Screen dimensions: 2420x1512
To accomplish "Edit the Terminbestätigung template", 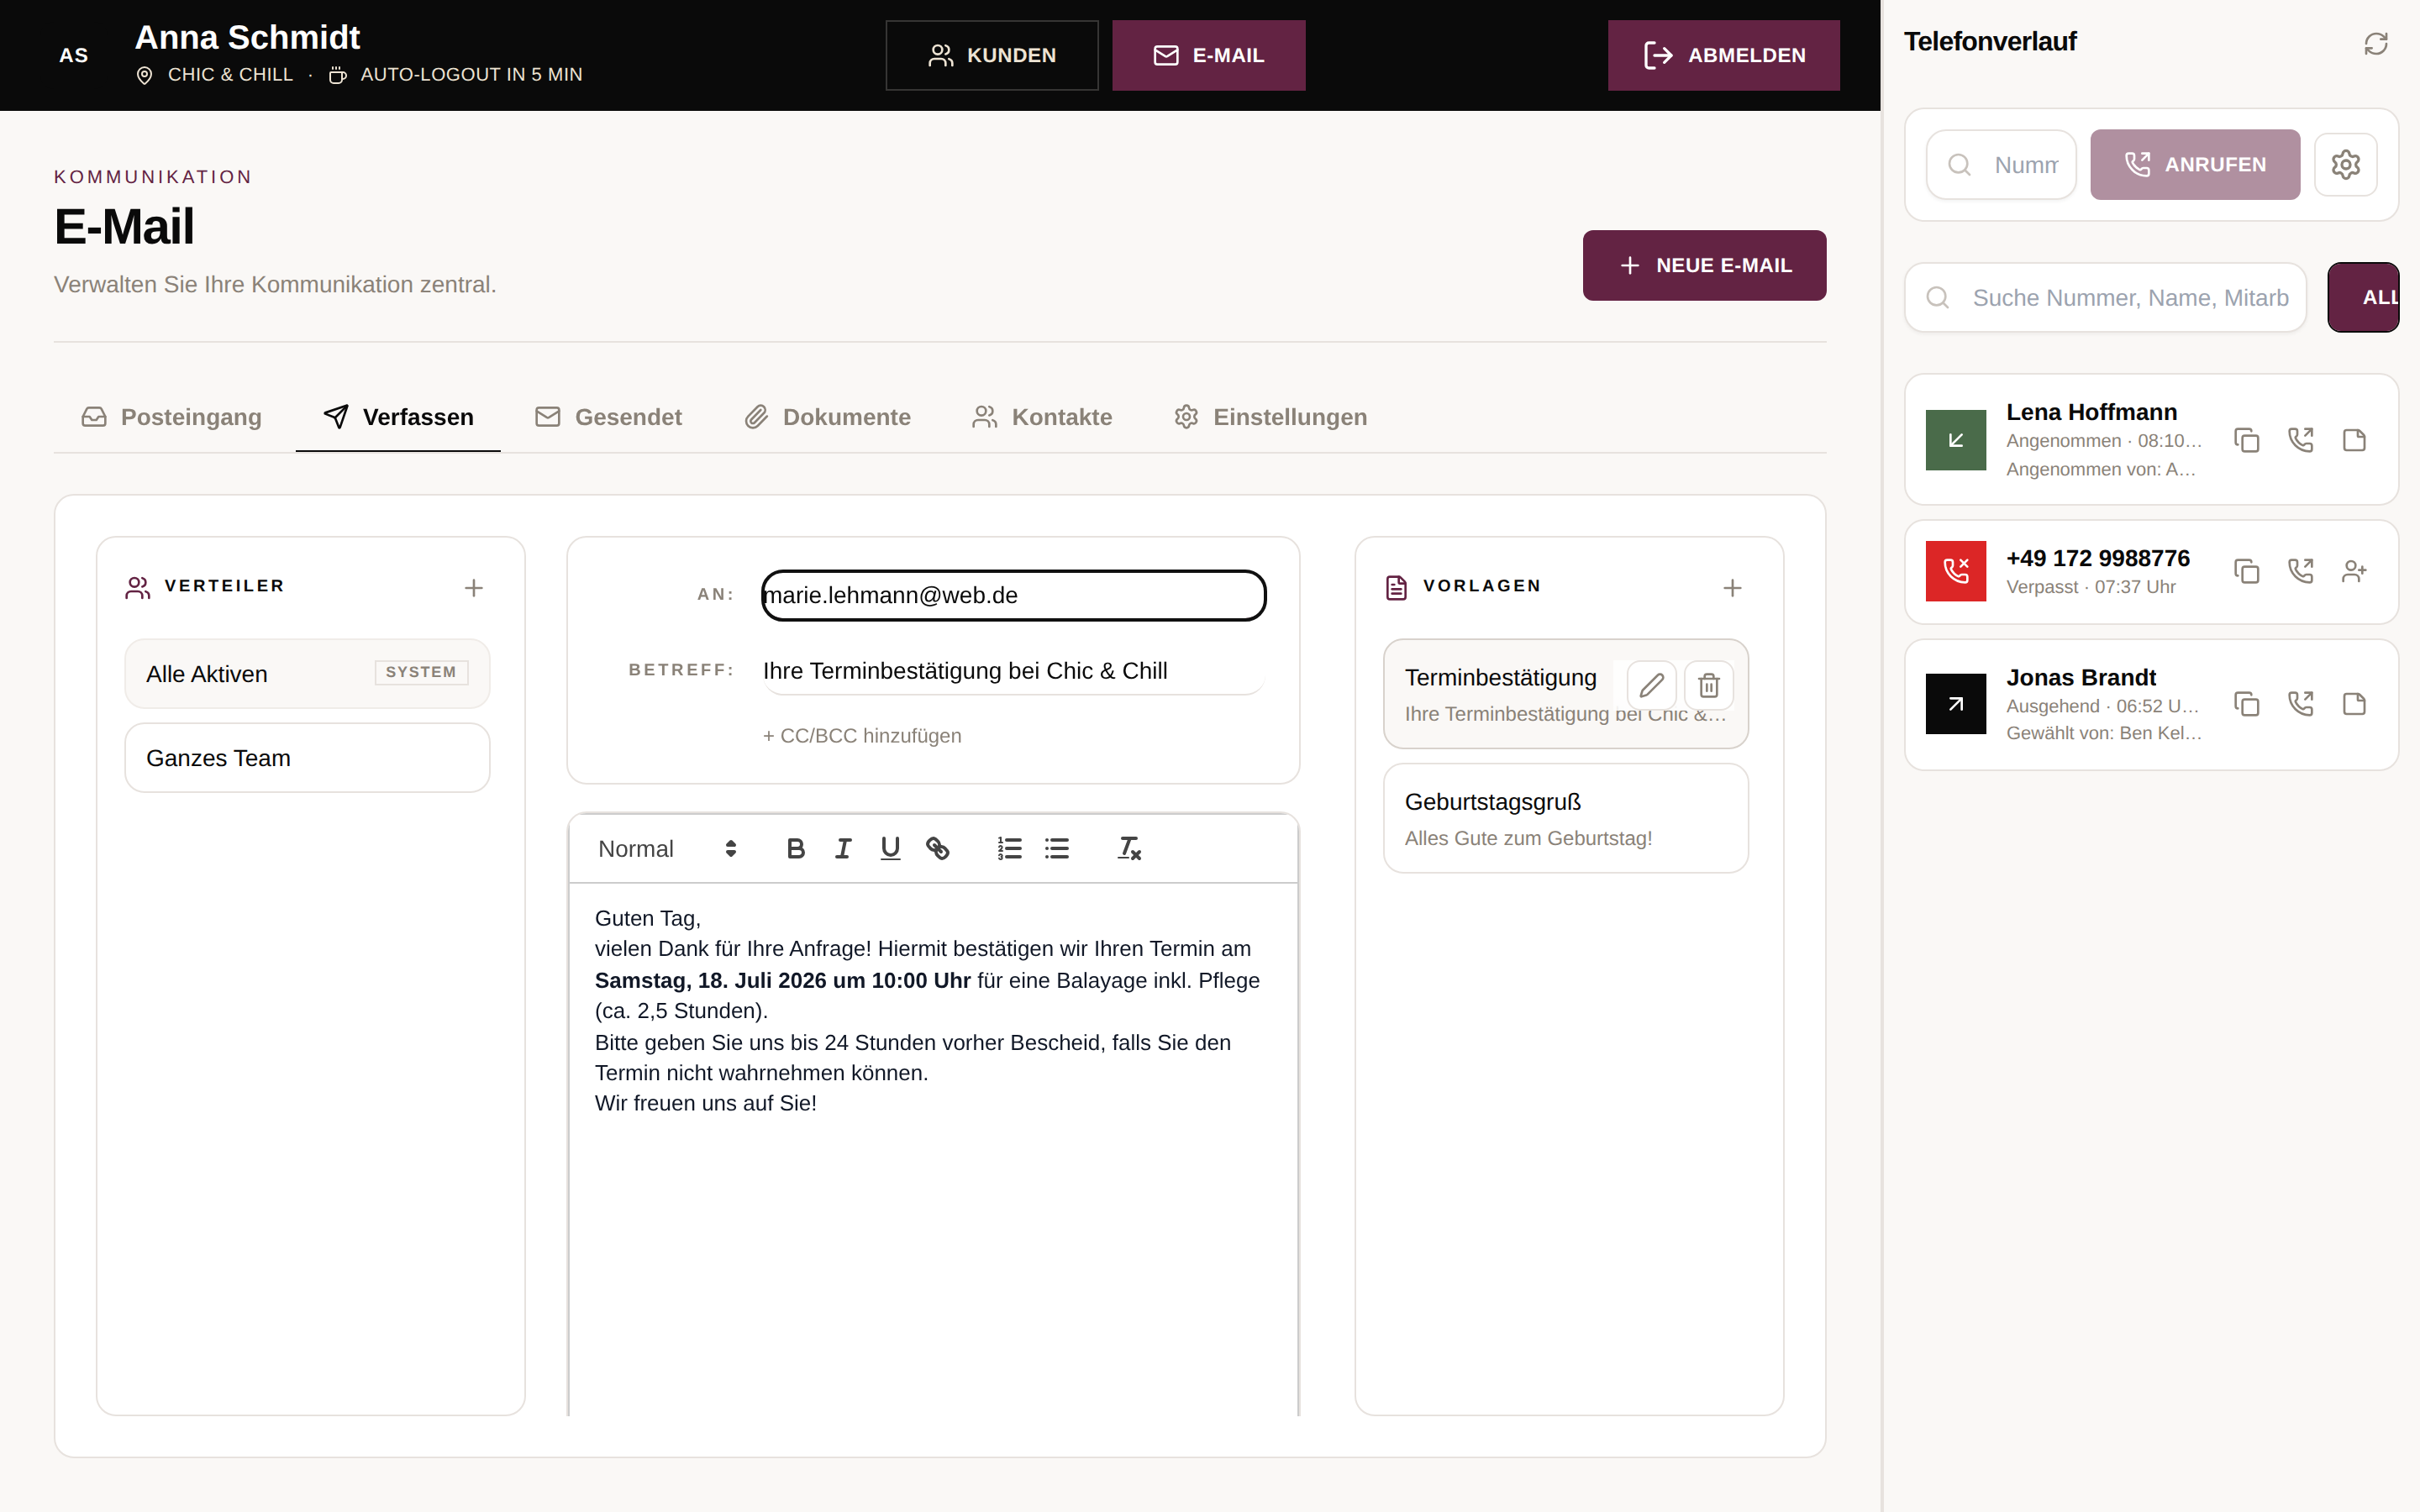I will pyautogui.click(x=1651, y=685).
